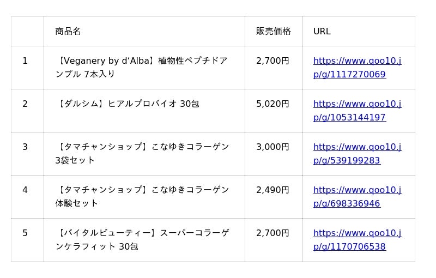
Task: Click the 5,020円 price cell
Action: (272, 104)
